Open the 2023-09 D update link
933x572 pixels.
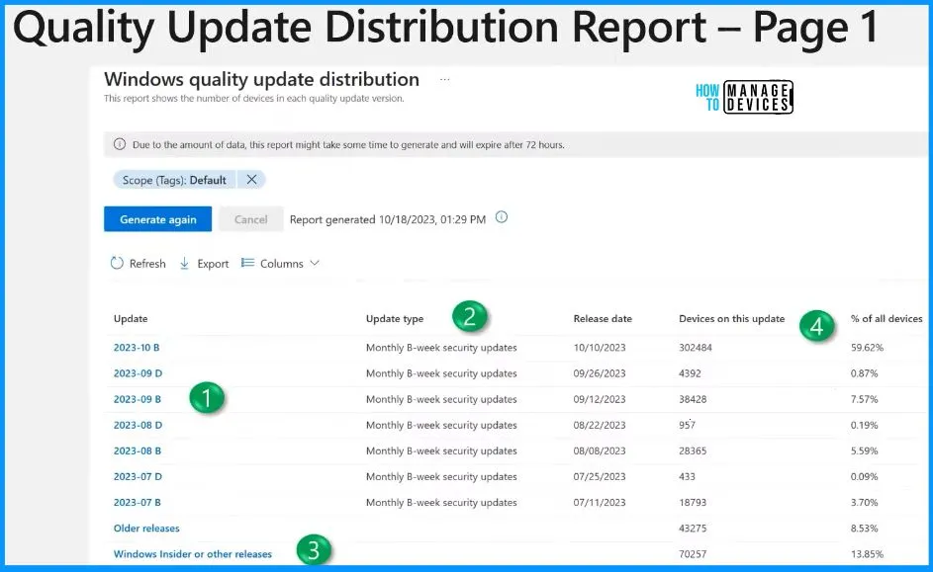point(139,373)
